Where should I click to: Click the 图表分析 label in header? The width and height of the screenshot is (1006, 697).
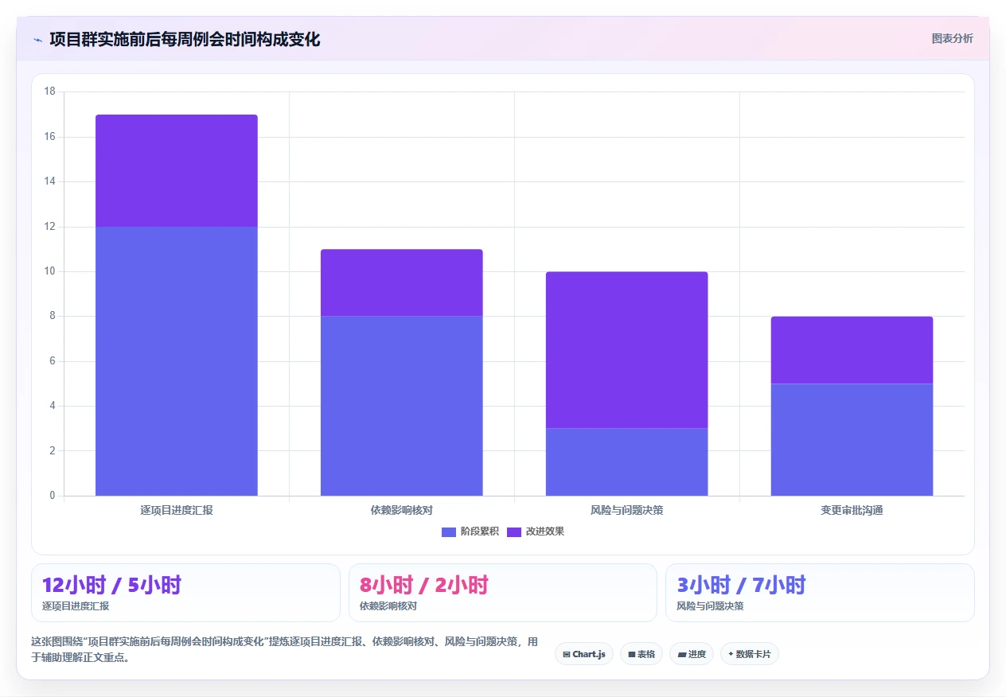pyautogui.click(x=952, y=38)
